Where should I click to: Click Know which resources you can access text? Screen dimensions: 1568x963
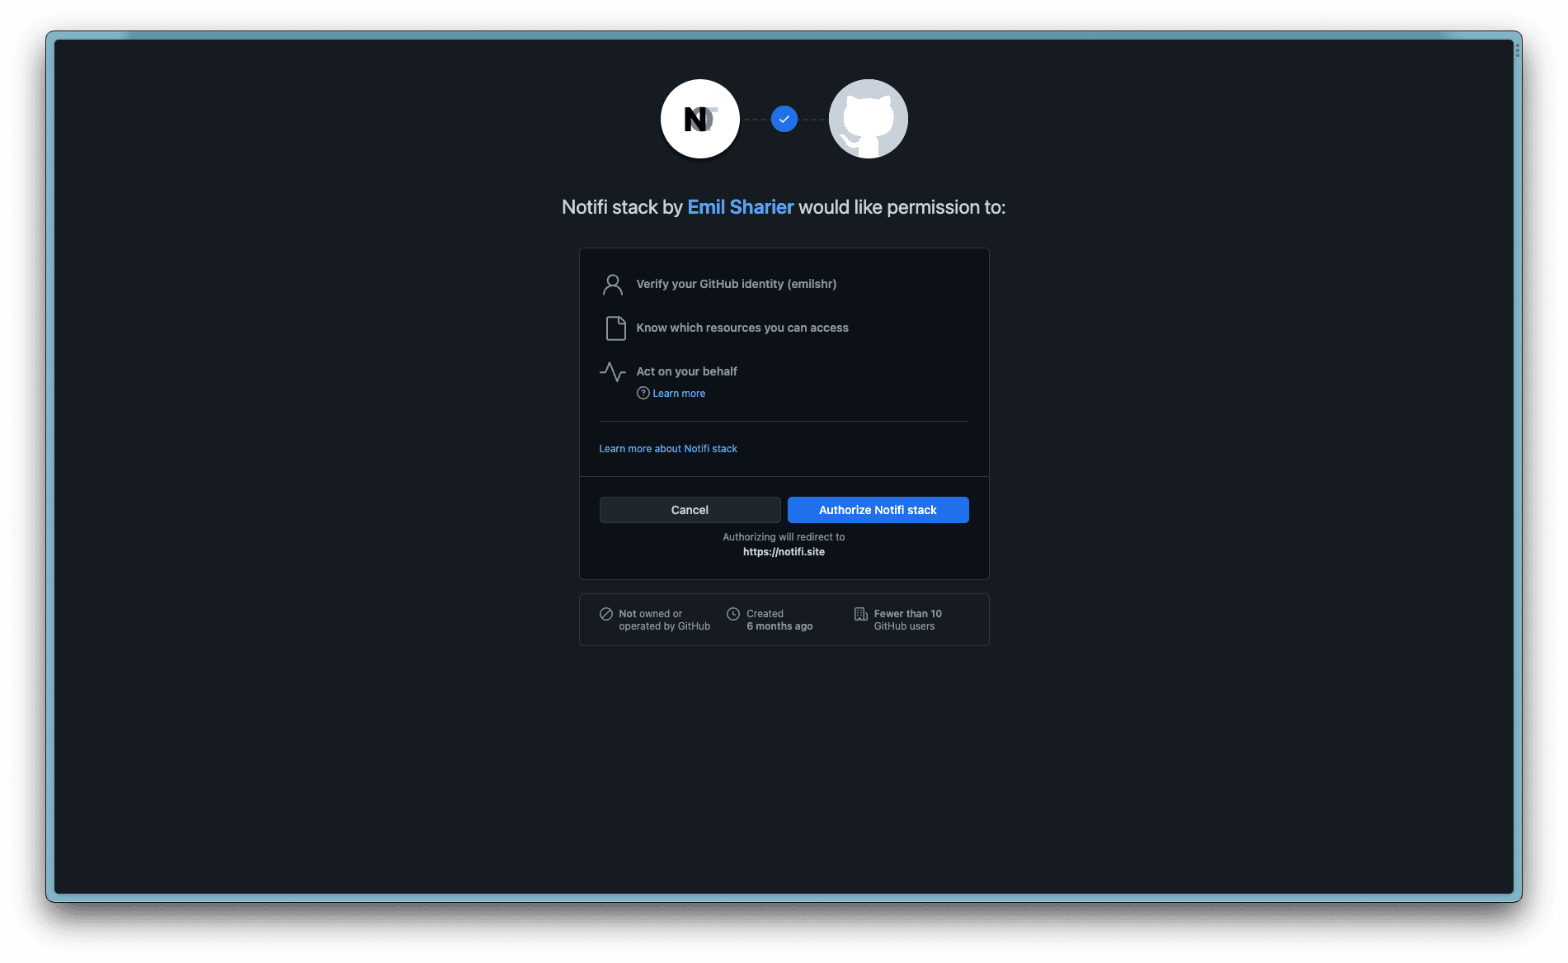(742, 328)
